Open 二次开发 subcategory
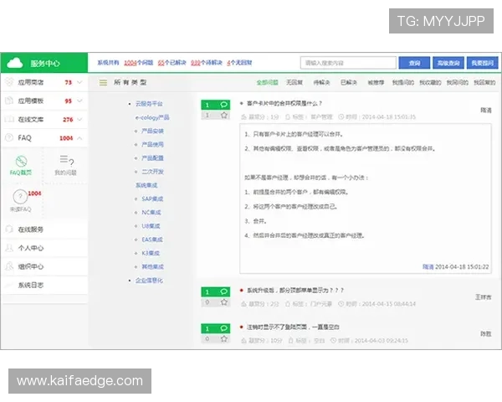Viewport: 502px width, 402px height. tap(152, 172)
